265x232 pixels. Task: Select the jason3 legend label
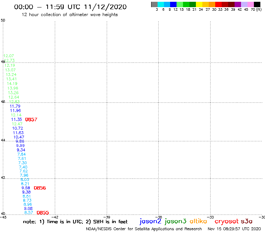(175, 221)
